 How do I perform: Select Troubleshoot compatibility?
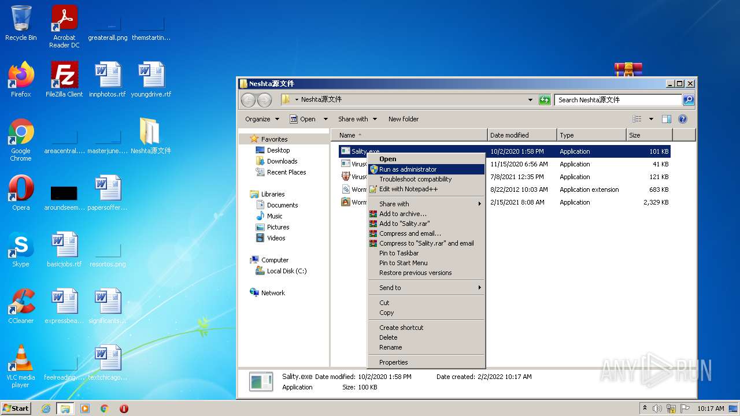click(x=426, y=179)
